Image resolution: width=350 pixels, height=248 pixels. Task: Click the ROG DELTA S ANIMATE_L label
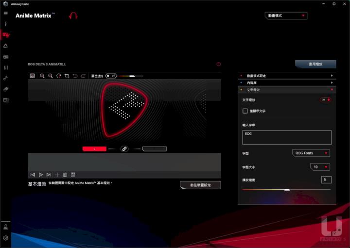pos(47,64)
